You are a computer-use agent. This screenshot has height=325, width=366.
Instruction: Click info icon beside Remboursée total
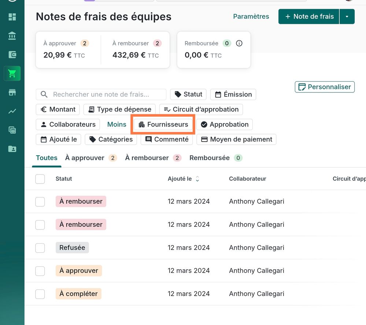point(239,43)
